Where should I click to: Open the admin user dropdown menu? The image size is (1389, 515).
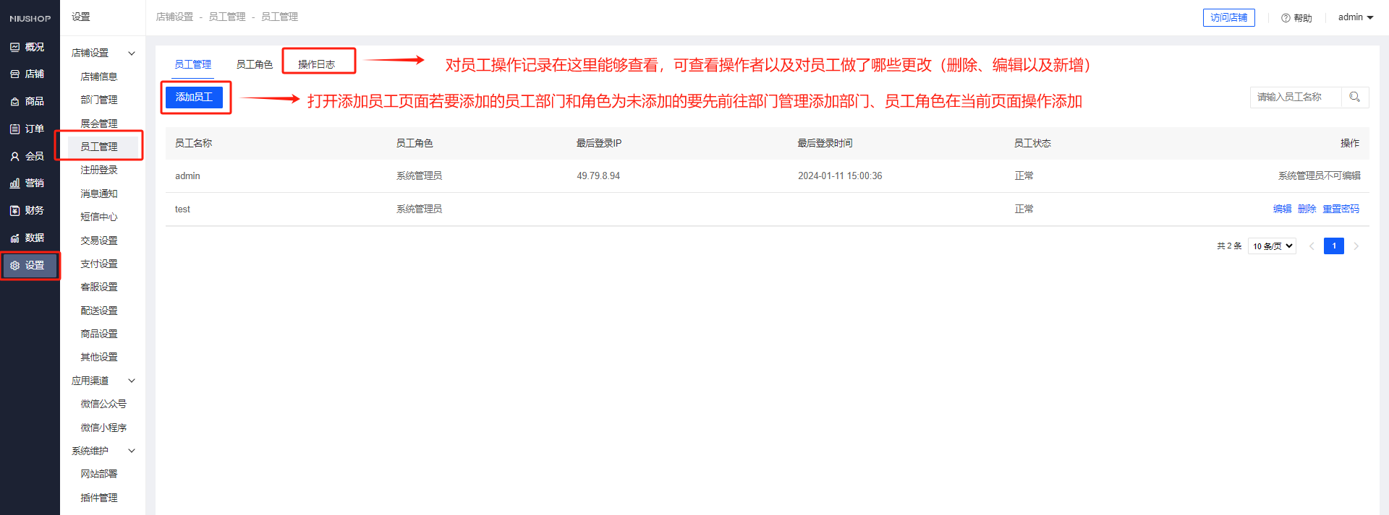click(1355, 17)
